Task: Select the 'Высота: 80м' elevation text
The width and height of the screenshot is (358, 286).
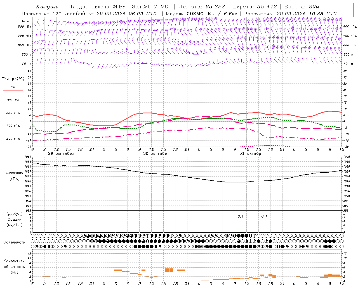Action: pos(302,7)
